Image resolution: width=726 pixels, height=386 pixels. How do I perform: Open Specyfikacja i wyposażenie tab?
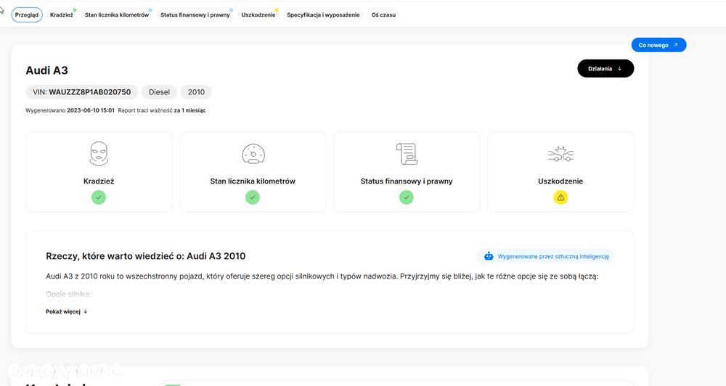pos(323,15)
